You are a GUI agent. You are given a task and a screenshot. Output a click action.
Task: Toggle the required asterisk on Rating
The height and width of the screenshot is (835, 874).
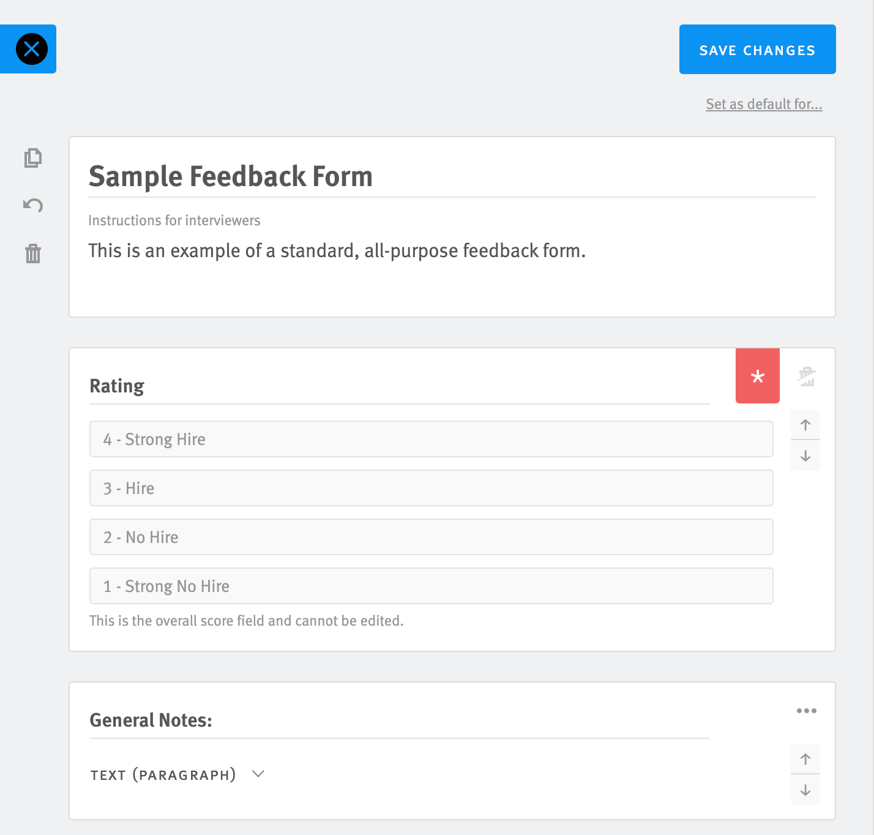tap(757, 376)
